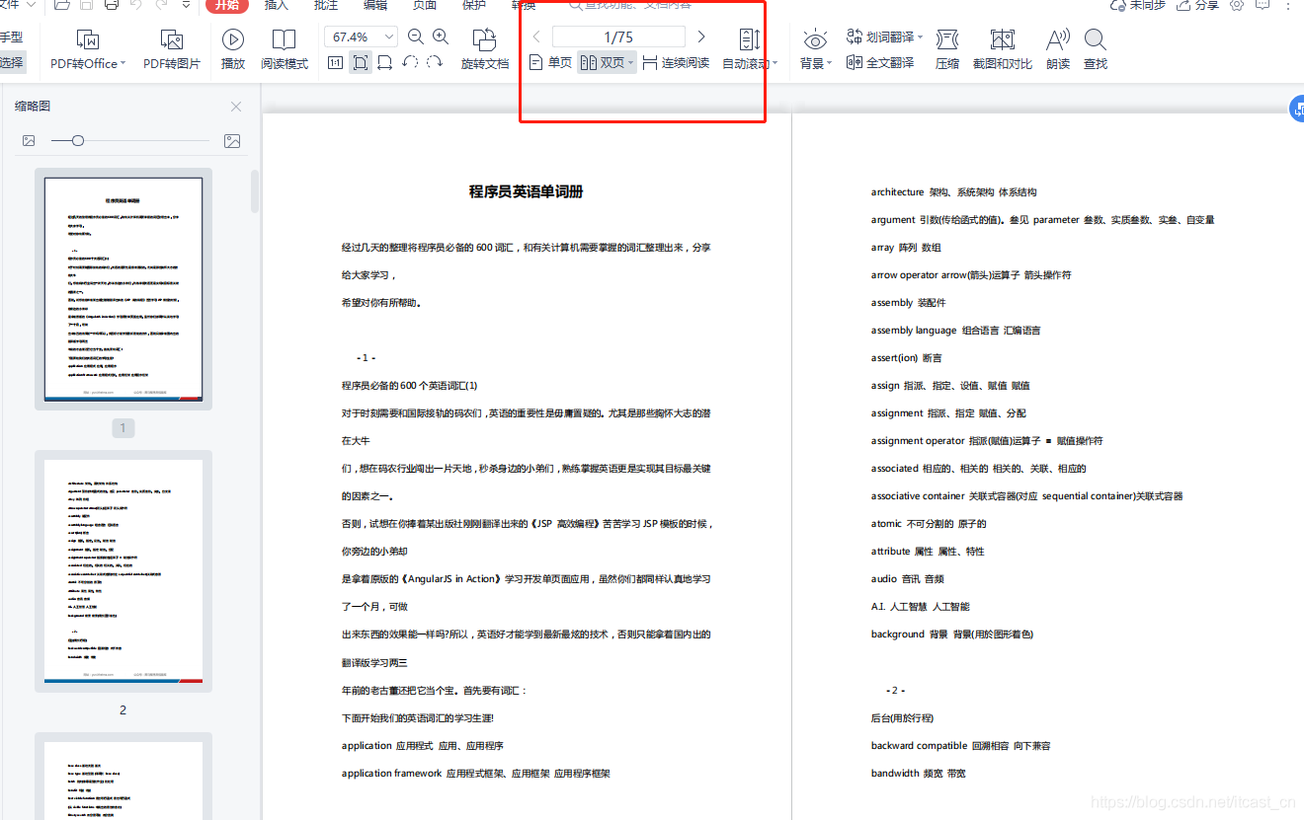Click the print icon in the quick access bar
The width and height of the screenshot is (1304, 820).
click(112, 5)
